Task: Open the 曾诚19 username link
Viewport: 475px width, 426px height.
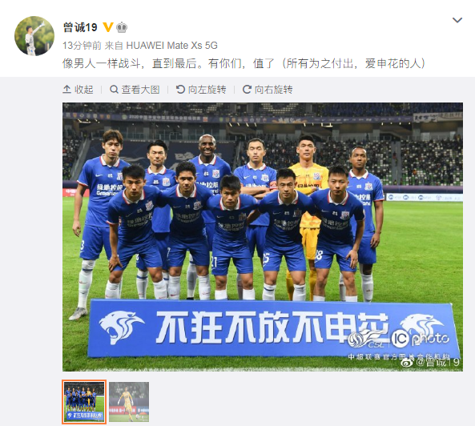Action: (x=80, y=27)
